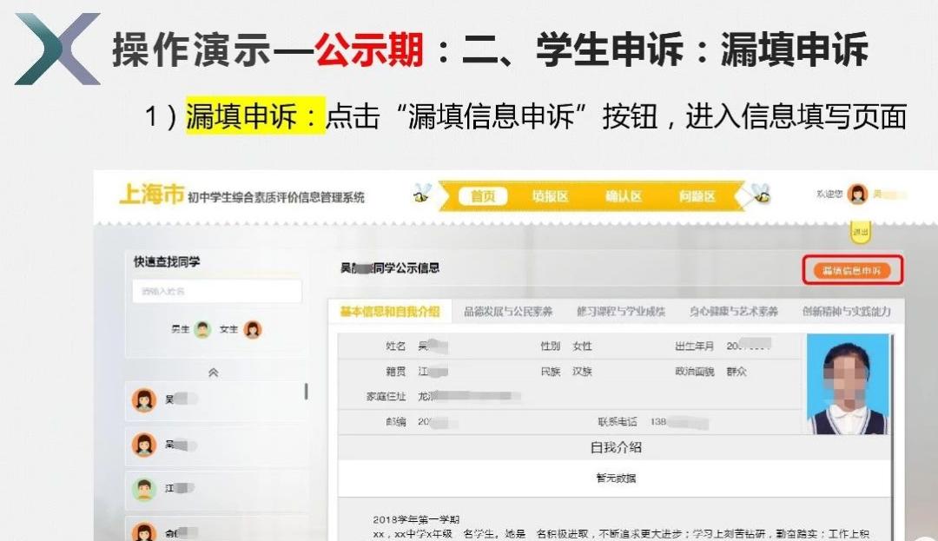Click the avatar icon beside 俞 in the list
938x541 pixels.
tap(144, 533)
